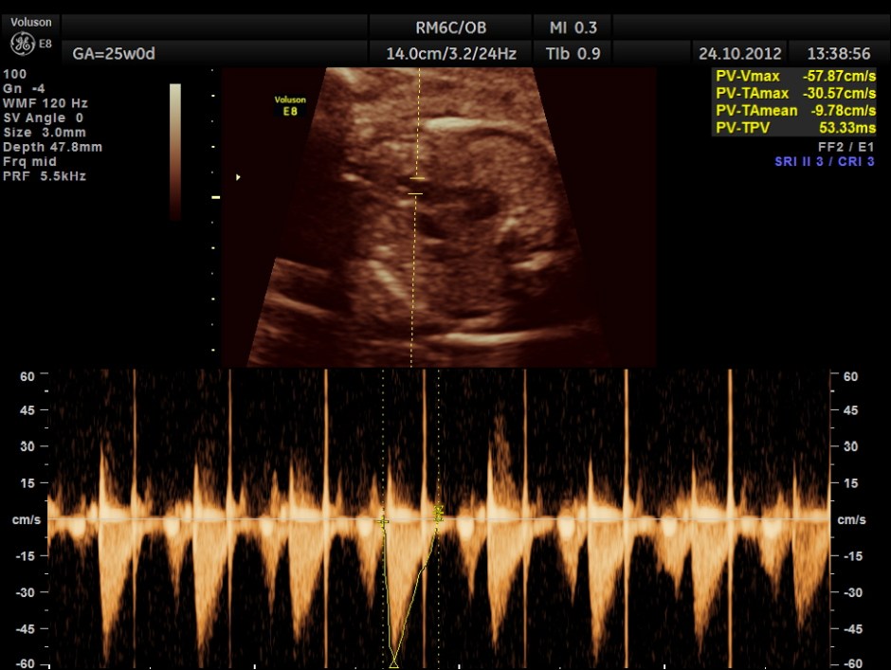891x670 pixels.
Task: Click the grayscale map bar
Action: tap(175, 152)
